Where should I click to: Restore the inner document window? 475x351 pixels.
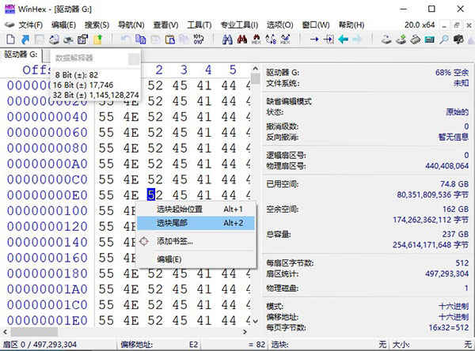point(457,25)
